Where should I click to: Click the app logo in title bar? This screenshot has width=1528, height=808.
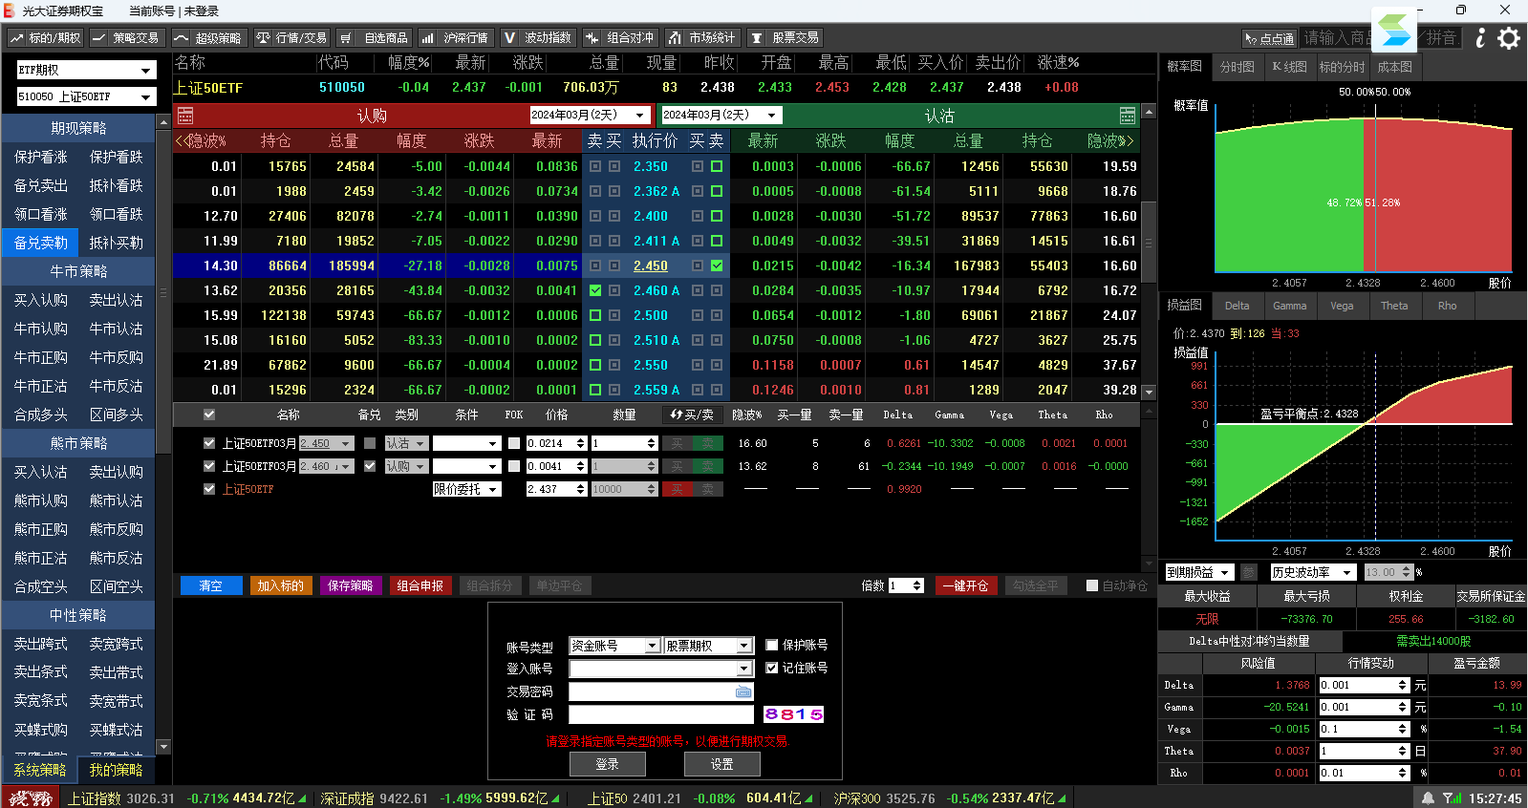[x=10, y=11]
